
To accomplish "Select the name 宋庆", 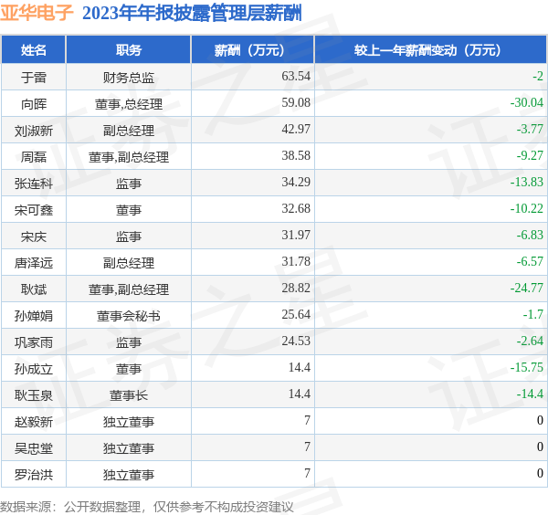I will (x=34, y=236).
